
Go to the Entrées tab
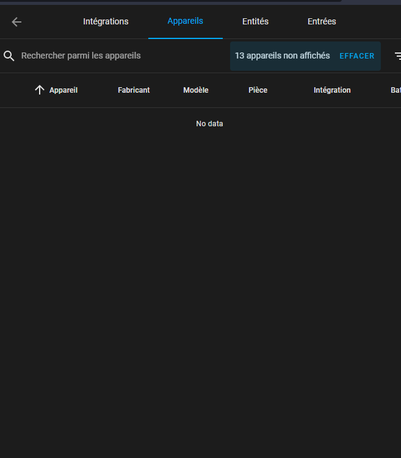point(322,21)
